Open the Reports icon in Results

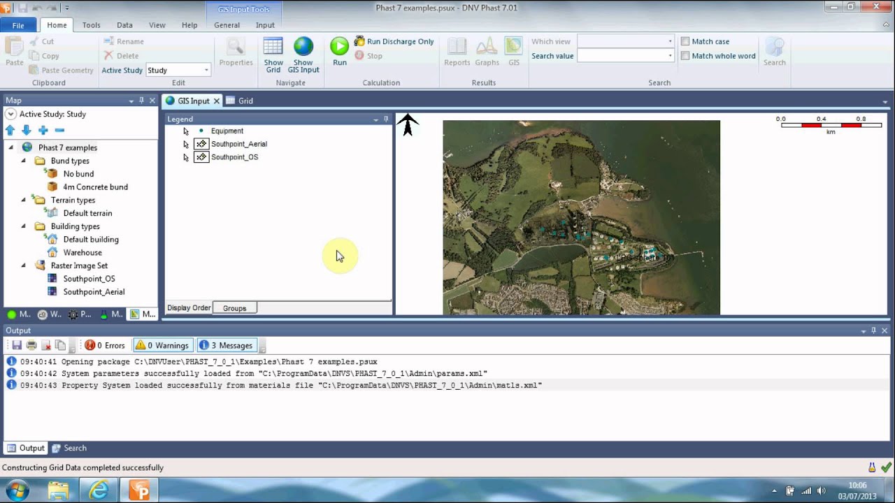[457, 47]
